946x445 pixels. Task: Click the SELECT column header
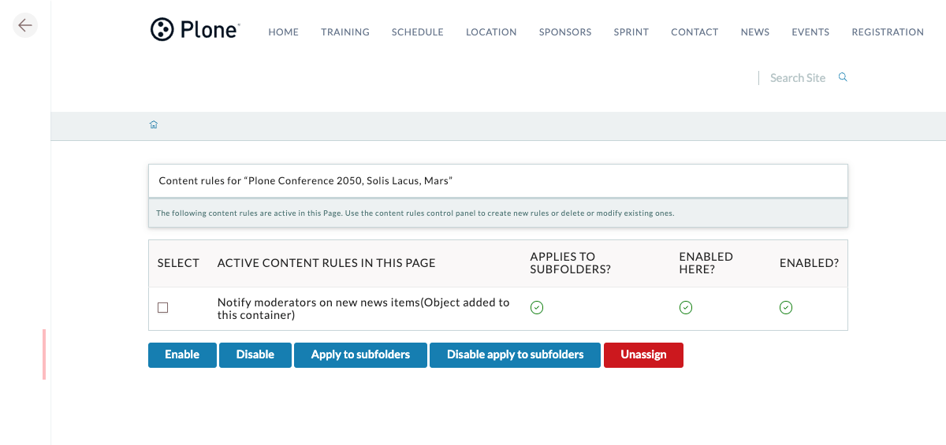tap(178, 263)
